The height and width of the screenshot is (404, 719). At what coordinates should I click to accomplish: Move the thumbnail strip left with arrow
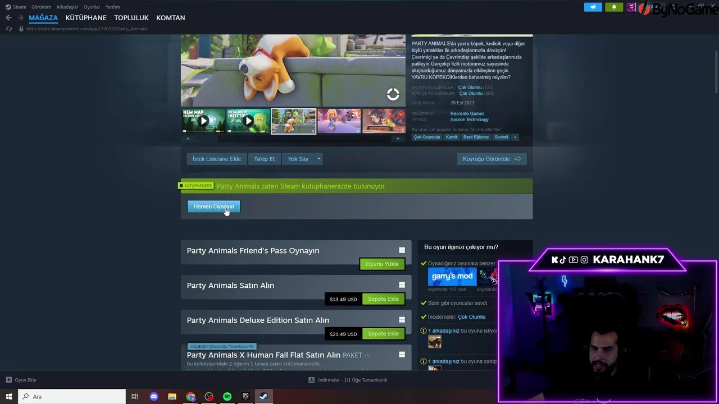(x=188, y=139)
